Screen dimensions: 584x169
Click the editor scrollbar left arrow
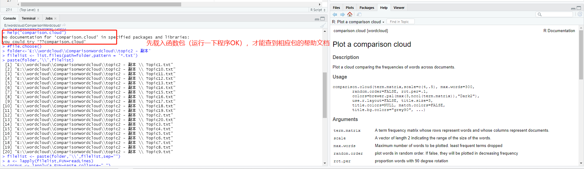pyautogui.click(x=18, y=4)
